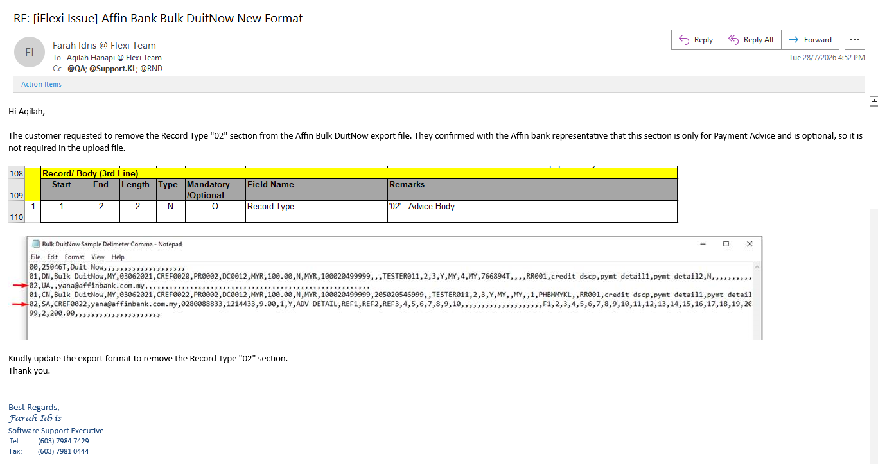Select the Tel number (603) 7984 7429
The height and width of the screenshot is (464, 878).
point(64,441)
